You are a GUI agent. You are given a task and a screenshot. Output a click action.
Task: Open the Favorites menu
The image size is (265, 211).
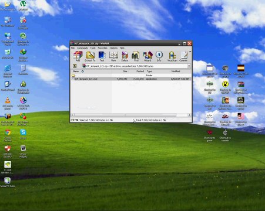pyautogui.click(x=103, y=48)
